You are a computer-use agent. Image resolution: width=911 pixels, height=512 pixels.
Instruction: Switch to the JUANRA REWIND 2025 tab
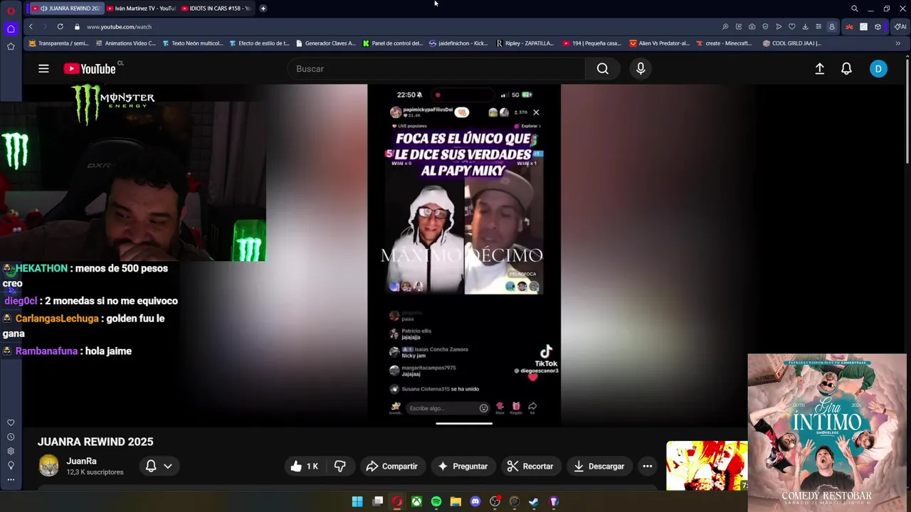pos(67,9)
